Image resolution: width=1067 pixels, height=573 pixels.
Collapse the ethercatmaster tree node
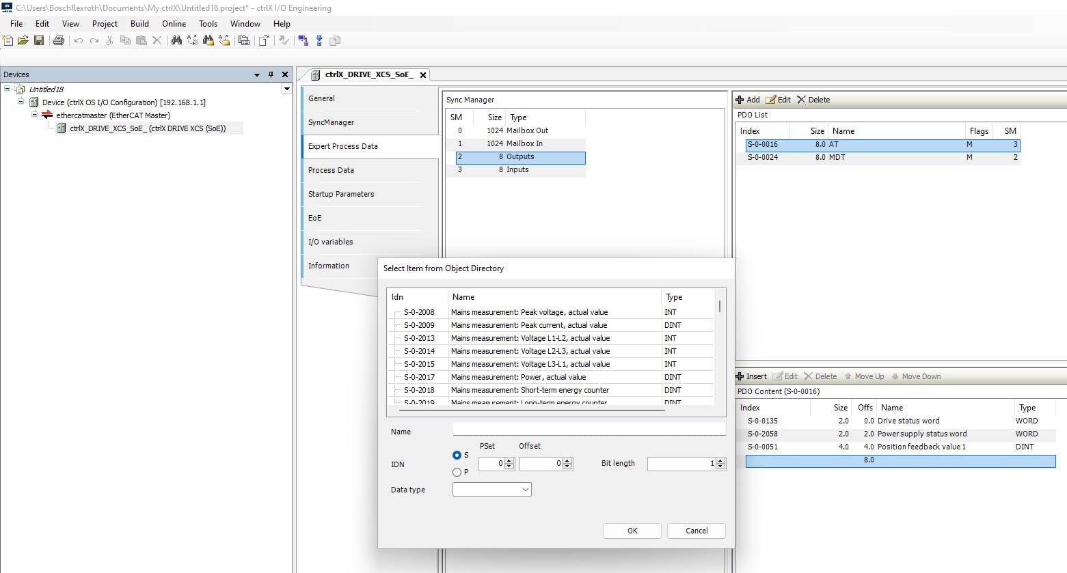tap(34, 115)
